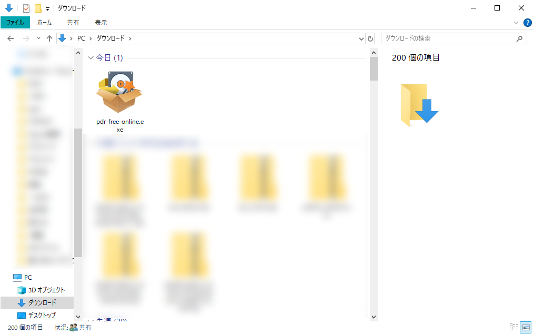Click the address bar download folder icon
Image resolution: width=534 pixels, height=334 pixels.
[62, 38]
